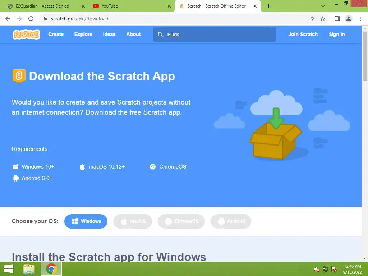Open a new tab with plus button
The width and height of the screenshot is (368, 276).
coord(269,6)
